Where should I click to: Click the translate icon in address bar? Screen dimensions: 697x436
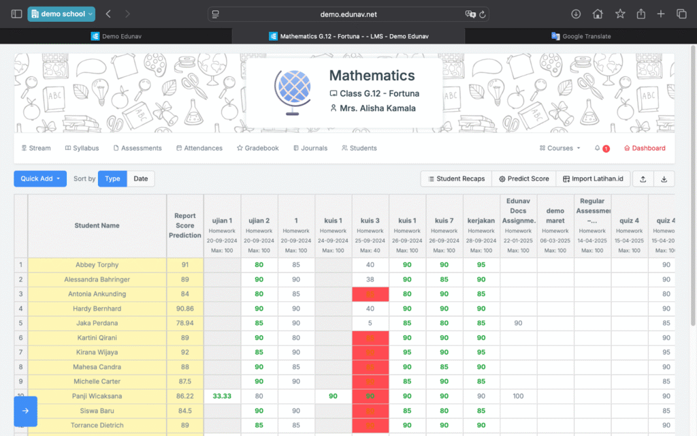pos(469,14)
